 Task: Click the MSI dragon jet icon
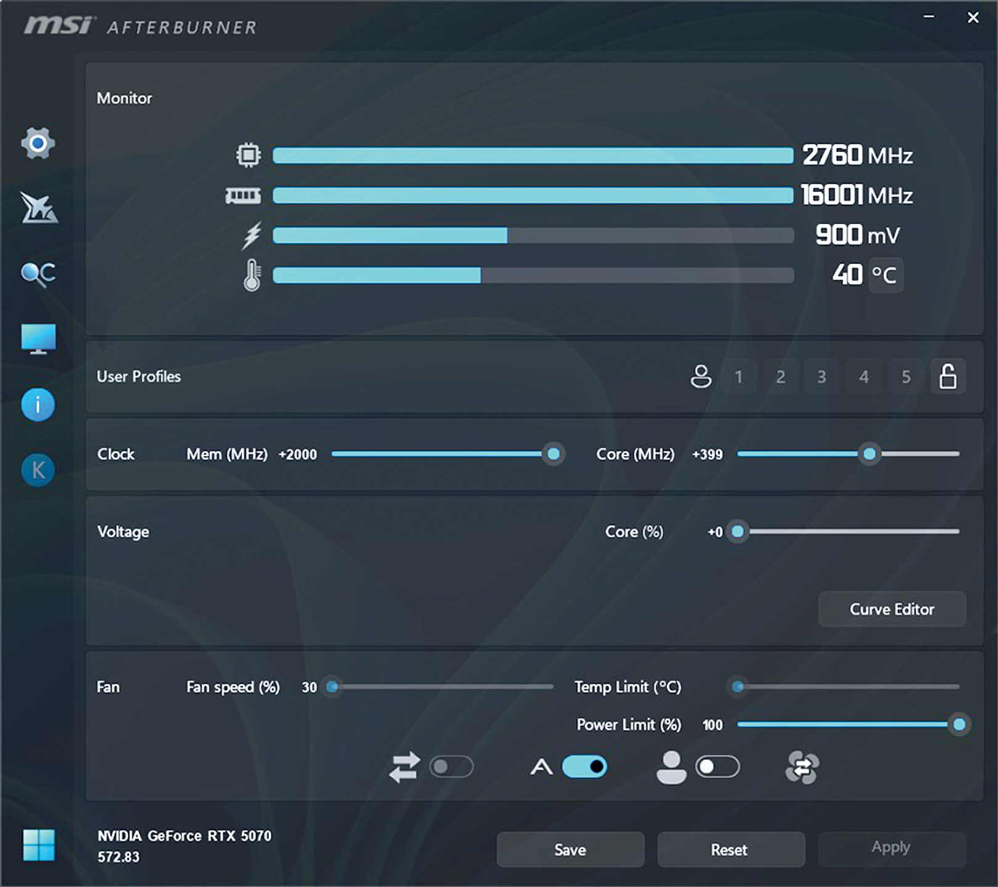(x=38, y=208)
